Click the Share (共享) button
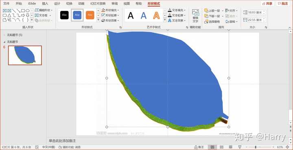Image resolution: width=293 pixels, height=150 pixels. [x=267, y=4]
